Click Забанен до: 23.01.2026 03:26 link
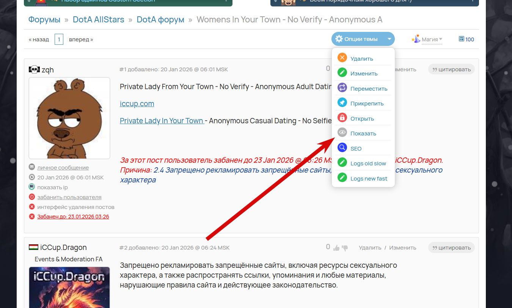Viewport: 512px width, 308px height. tap(73, 217)
